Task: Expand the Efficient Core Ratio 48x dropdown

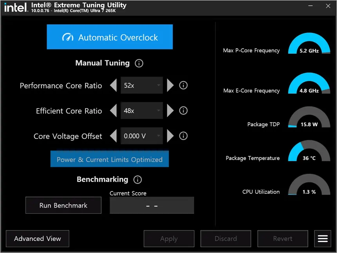Action: click(142, 111)
